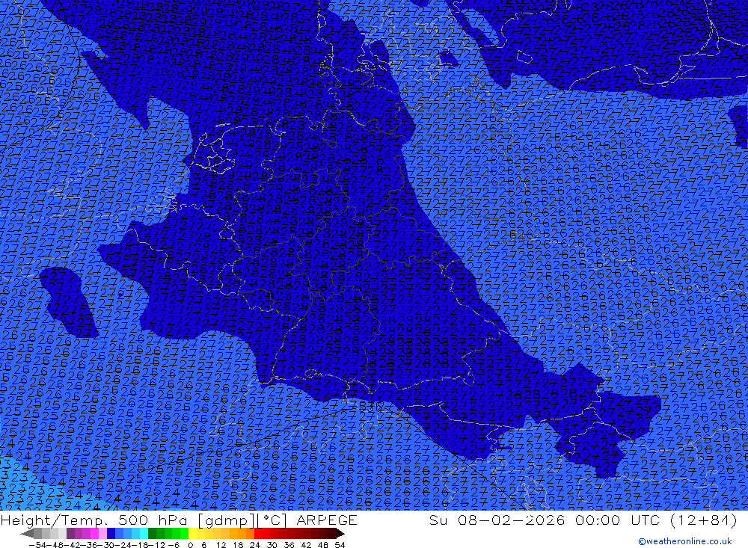
Task: Click the light gray swatch near -48 on the legend
Action: (55, 533)
